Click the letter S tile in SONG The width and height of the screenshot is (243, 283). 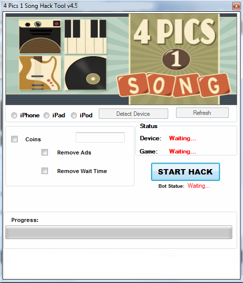click(x=133, y=85)
